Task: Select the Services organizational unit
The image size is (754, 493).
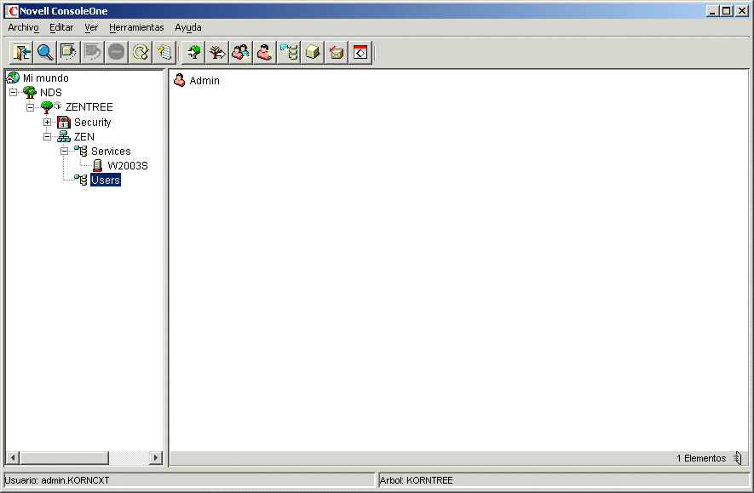Action: (x=111, y=151)
